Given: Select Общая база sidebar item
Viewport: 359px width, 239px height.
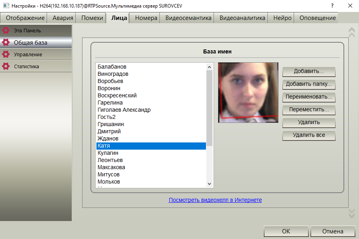Looking at the screenshot, I should point(36,42).
